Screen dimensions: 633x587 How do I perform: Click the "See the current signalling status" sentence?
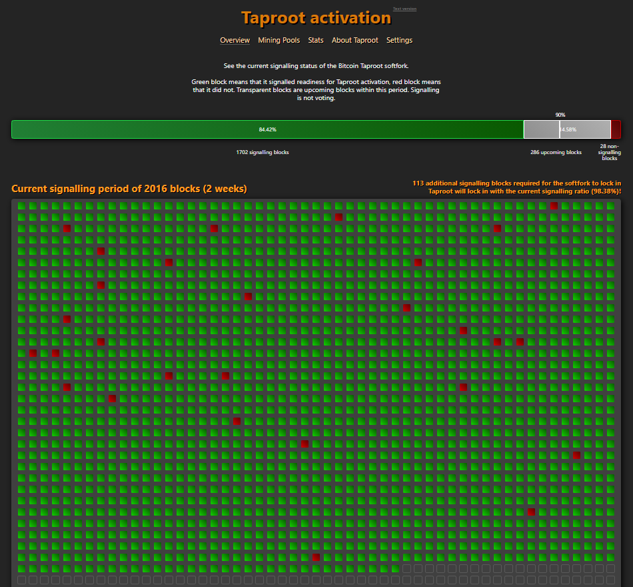click(x=316, y=66)
